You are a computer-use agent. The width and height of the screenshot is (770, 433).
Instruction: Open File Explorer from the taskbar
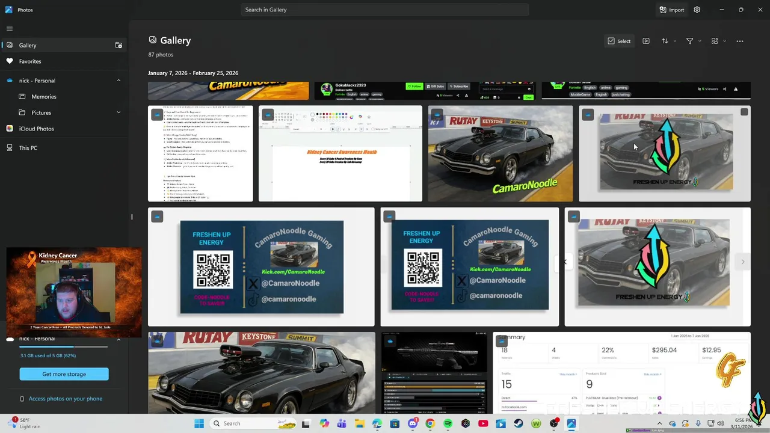point(359,423)
